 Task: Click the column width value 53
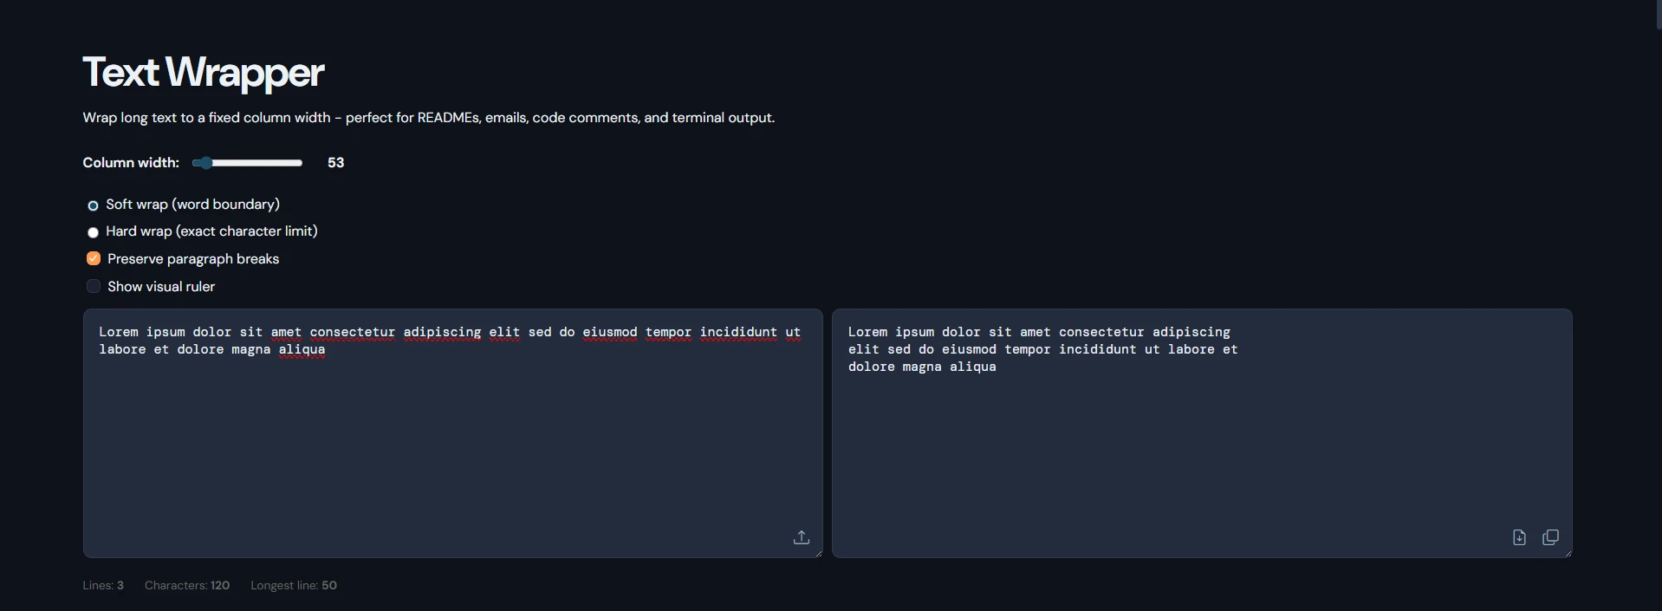[x=336, y=163]
